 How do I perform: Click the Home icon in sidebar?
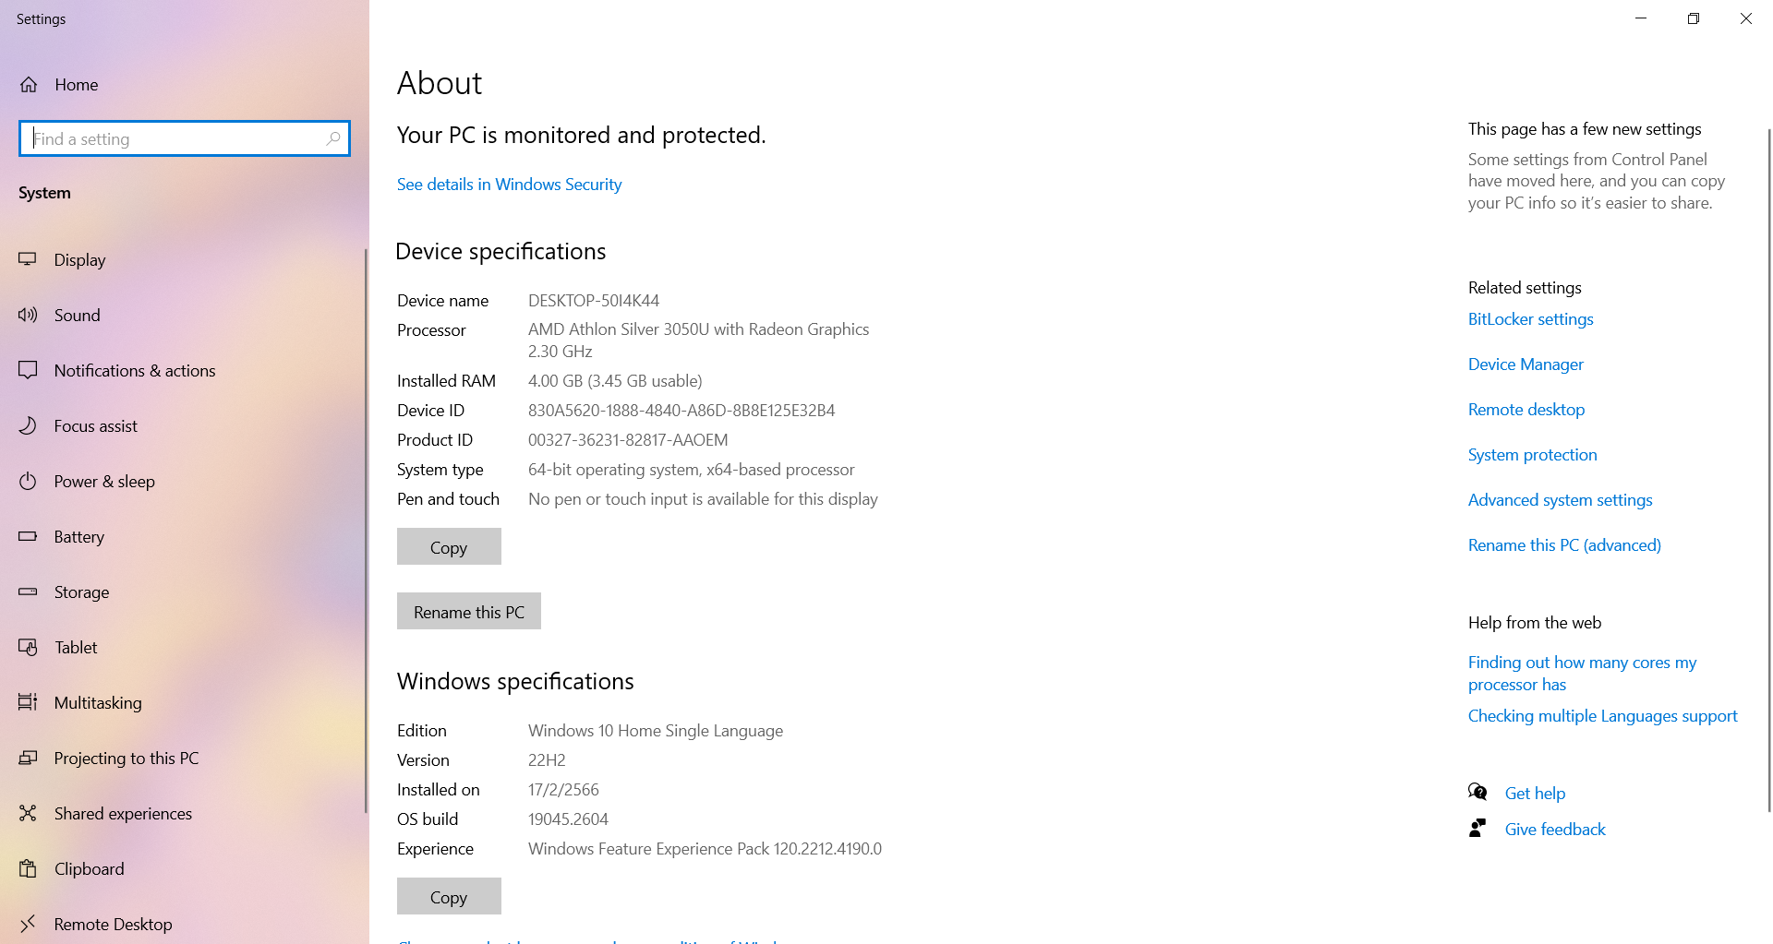pyautogui.click(x=29, y=85)
